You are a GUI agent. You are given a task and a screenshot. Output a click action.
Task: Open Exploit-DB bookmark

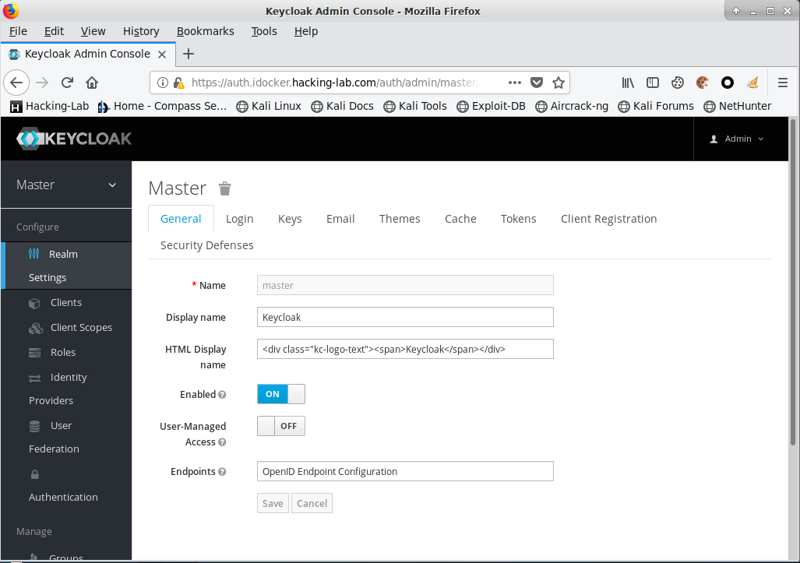click(x=491, y=106)
